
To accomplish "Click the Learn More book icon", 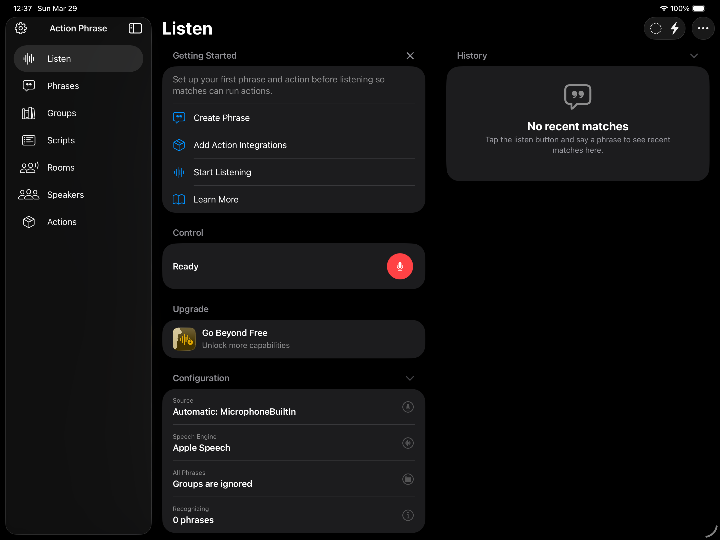I will click(179, 200).
